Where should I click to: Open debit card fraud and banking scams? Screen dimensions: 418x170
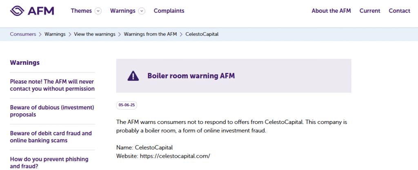point(51,137)
